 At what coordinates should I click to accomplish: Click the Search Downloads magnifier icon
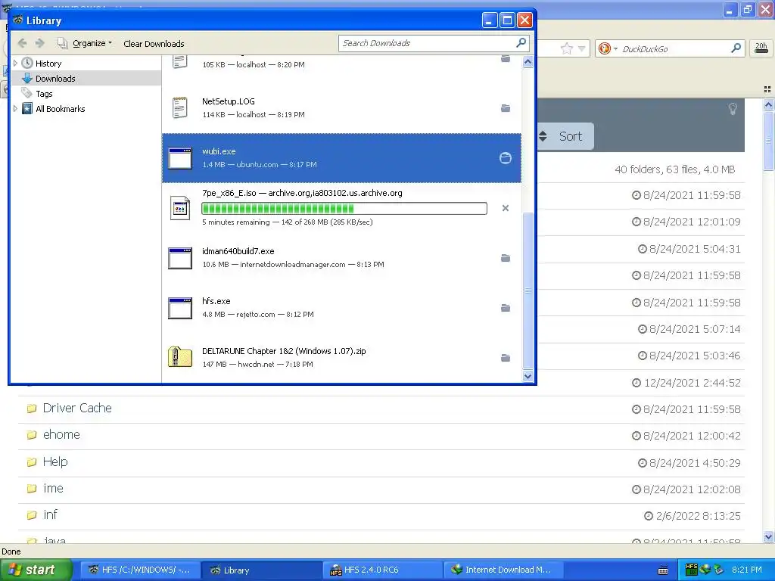pos(521,43)
